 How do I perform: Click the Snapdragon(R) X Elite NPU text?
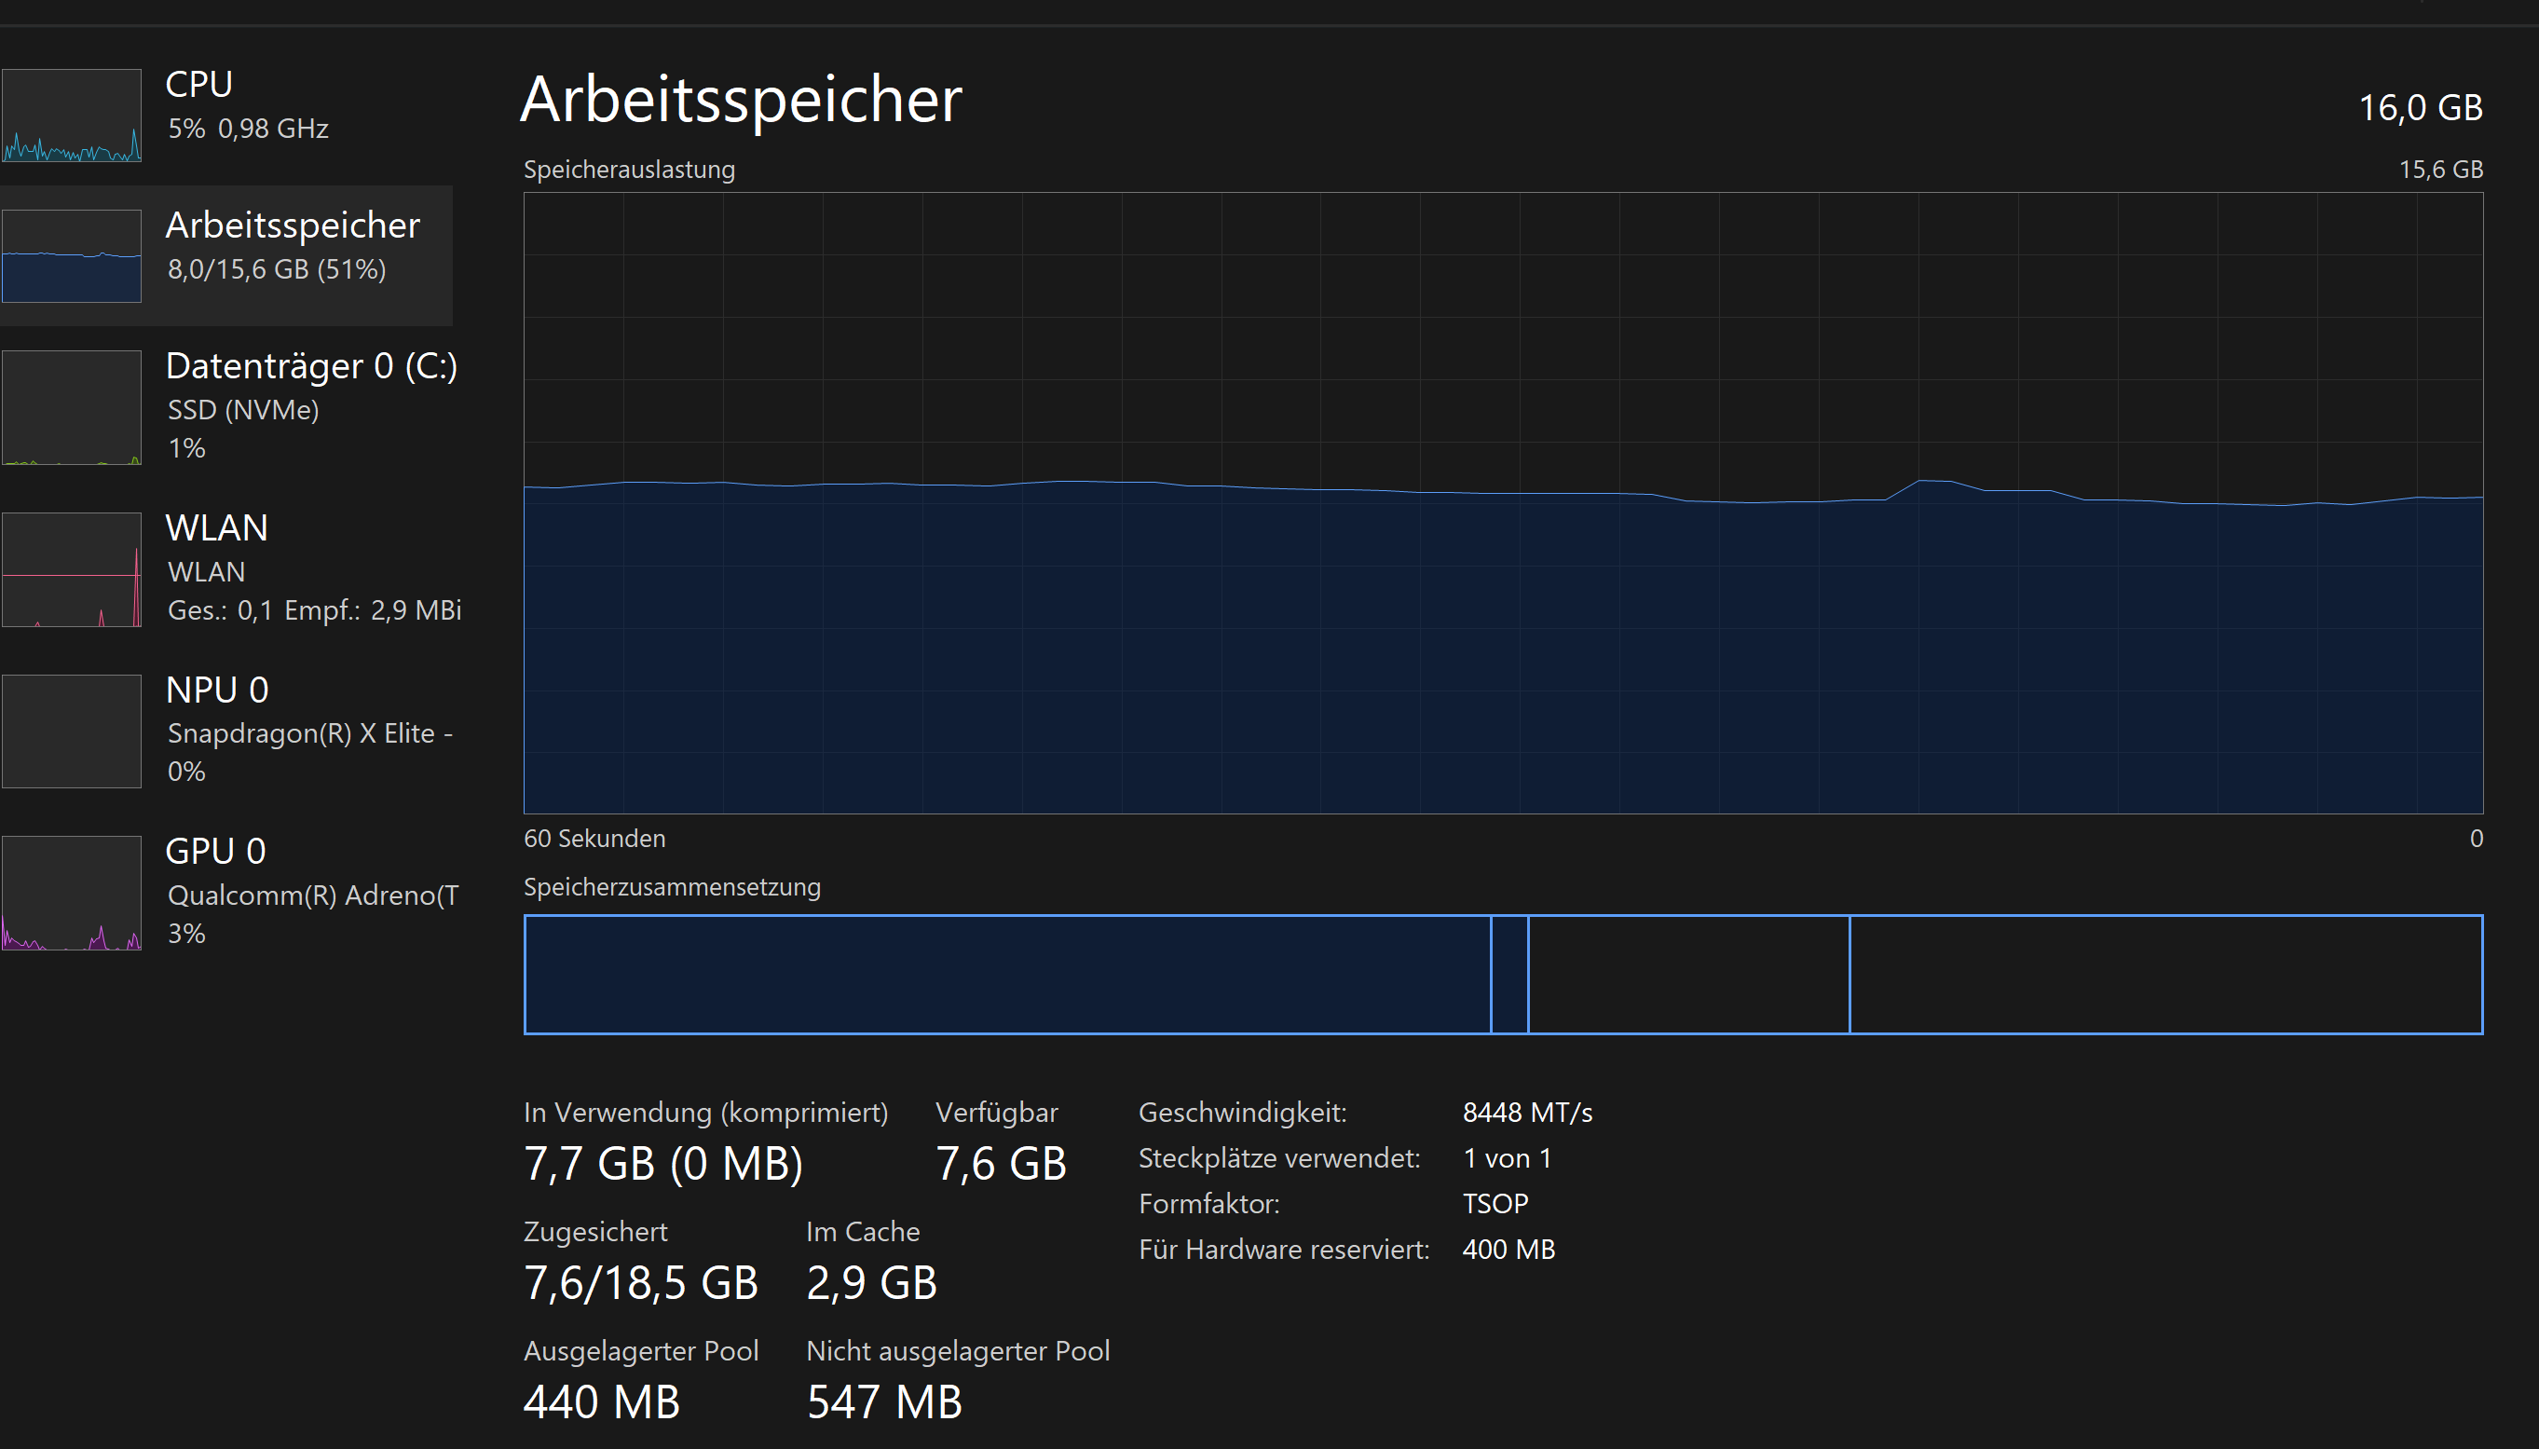pos(309,733)
